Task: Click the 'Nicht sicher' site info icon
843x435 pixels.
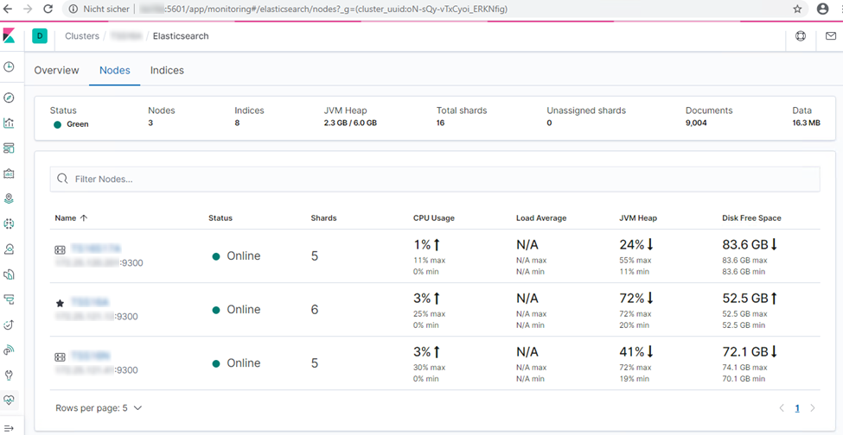Action: click(x=73, y=9)
